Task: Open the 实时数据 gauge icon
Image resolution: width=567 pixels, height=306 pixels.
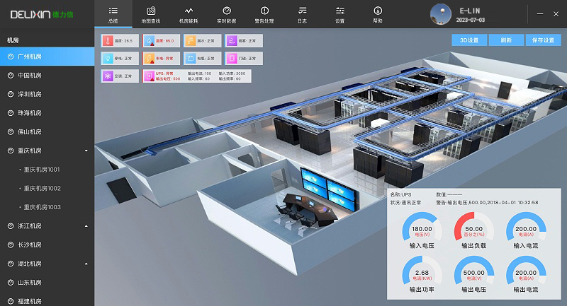Action: [x=226, y=11]
